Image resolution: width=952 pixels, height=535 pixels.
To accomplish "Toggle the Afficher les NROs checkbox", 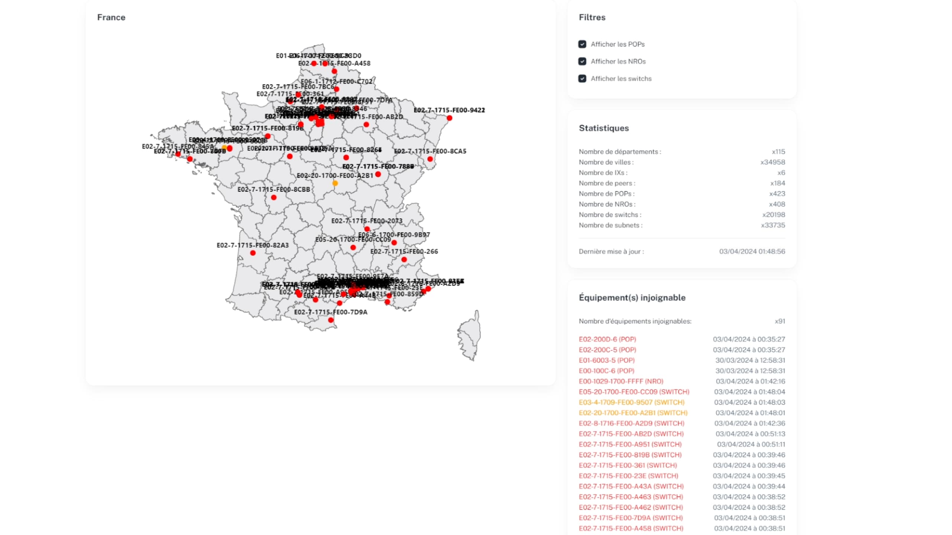I will (x=582, y=61).
